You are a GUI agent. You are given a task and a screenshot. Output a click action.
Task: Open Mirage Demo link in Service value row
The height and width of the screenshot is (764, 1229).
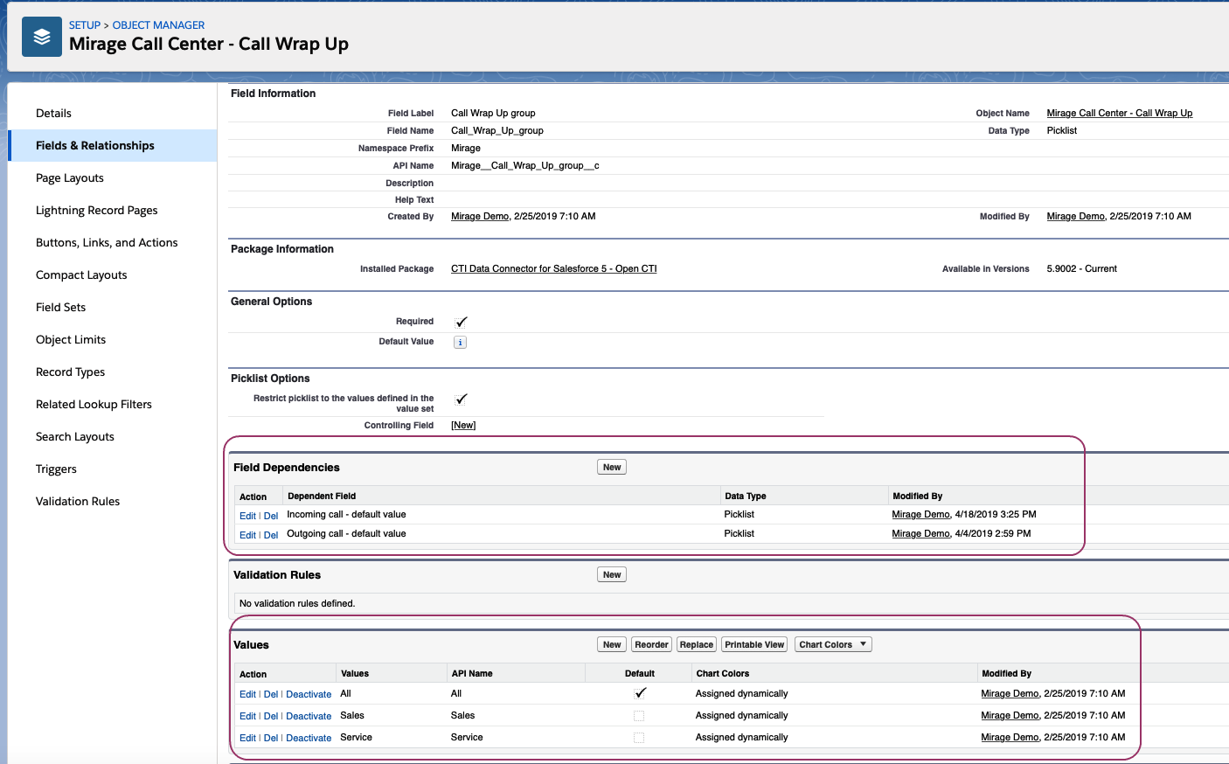(1010, 738)
